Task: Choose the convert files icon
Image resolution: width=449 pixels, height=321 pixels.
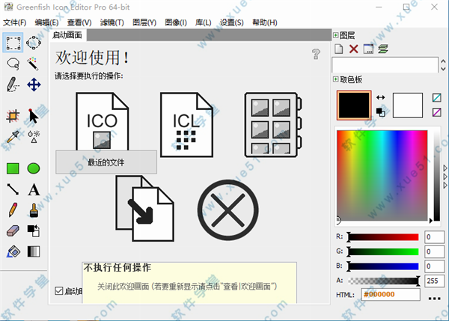Action: (145, 209)
